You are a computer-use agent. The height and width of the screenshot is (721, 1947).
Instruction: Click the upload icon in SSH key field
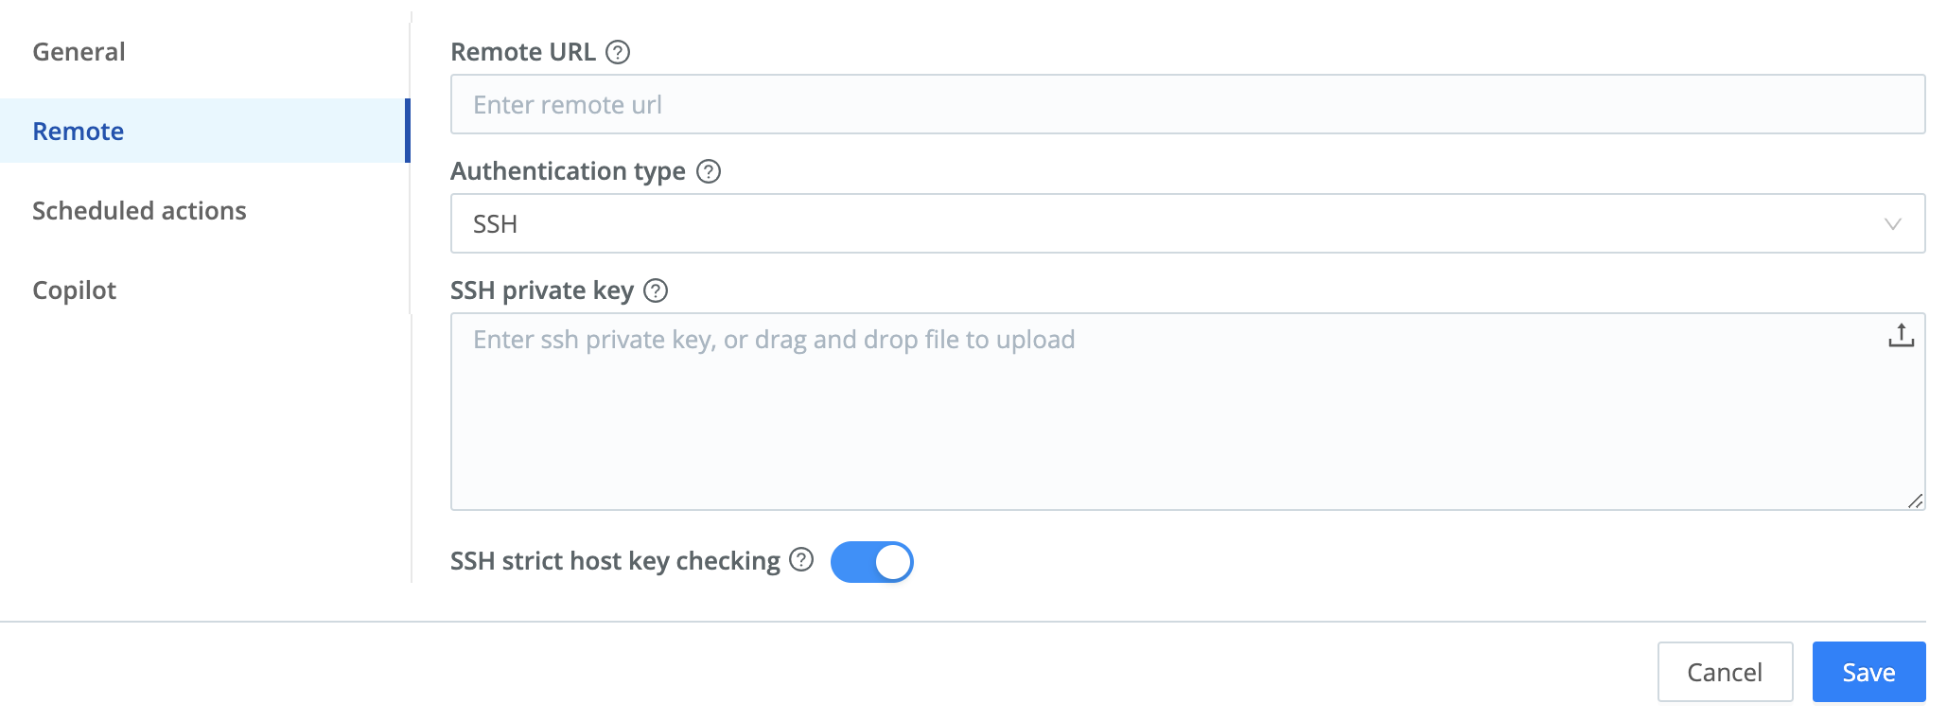pyautogui.click(x=1900, y=333)
